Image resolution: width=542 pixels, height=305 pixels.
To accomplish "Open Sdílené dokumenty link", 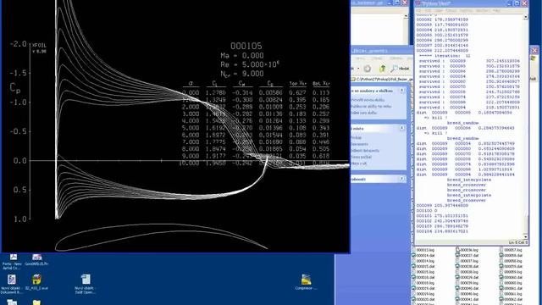I will [x=365, y=151].
